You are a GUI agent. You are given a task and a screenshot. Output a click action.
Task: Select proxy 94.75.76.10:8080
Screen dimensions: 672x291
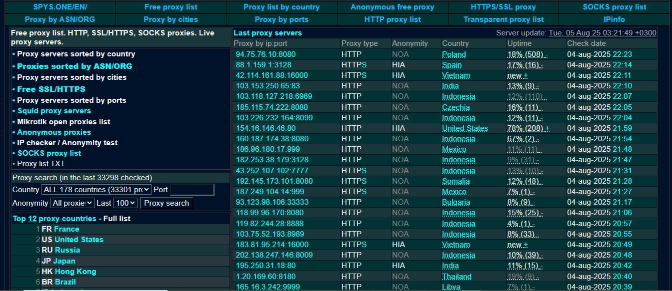click(x=266, y=54)
